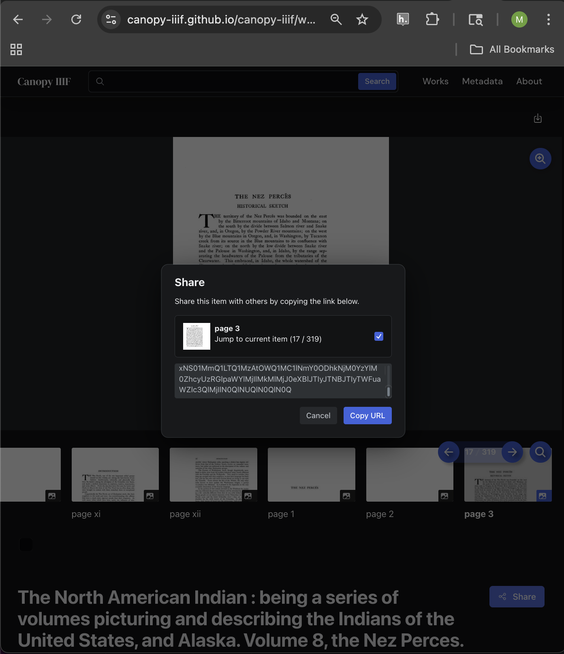Click the zoom-in magnifier button on viewer
Viewport: 564px width, 654px height.
click(x=540, y=158)
